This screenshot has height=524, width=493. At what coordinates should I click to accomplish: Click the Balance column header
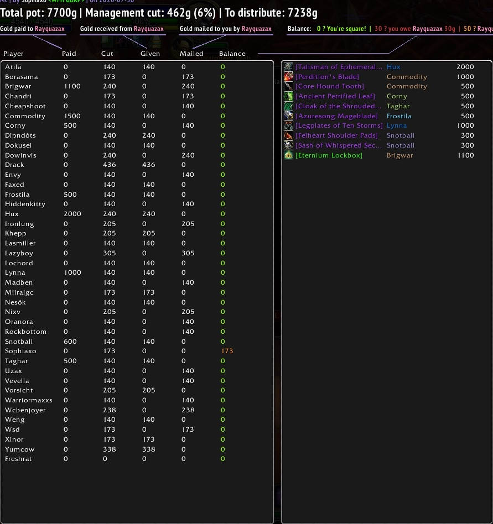click(x=232, y=54)
